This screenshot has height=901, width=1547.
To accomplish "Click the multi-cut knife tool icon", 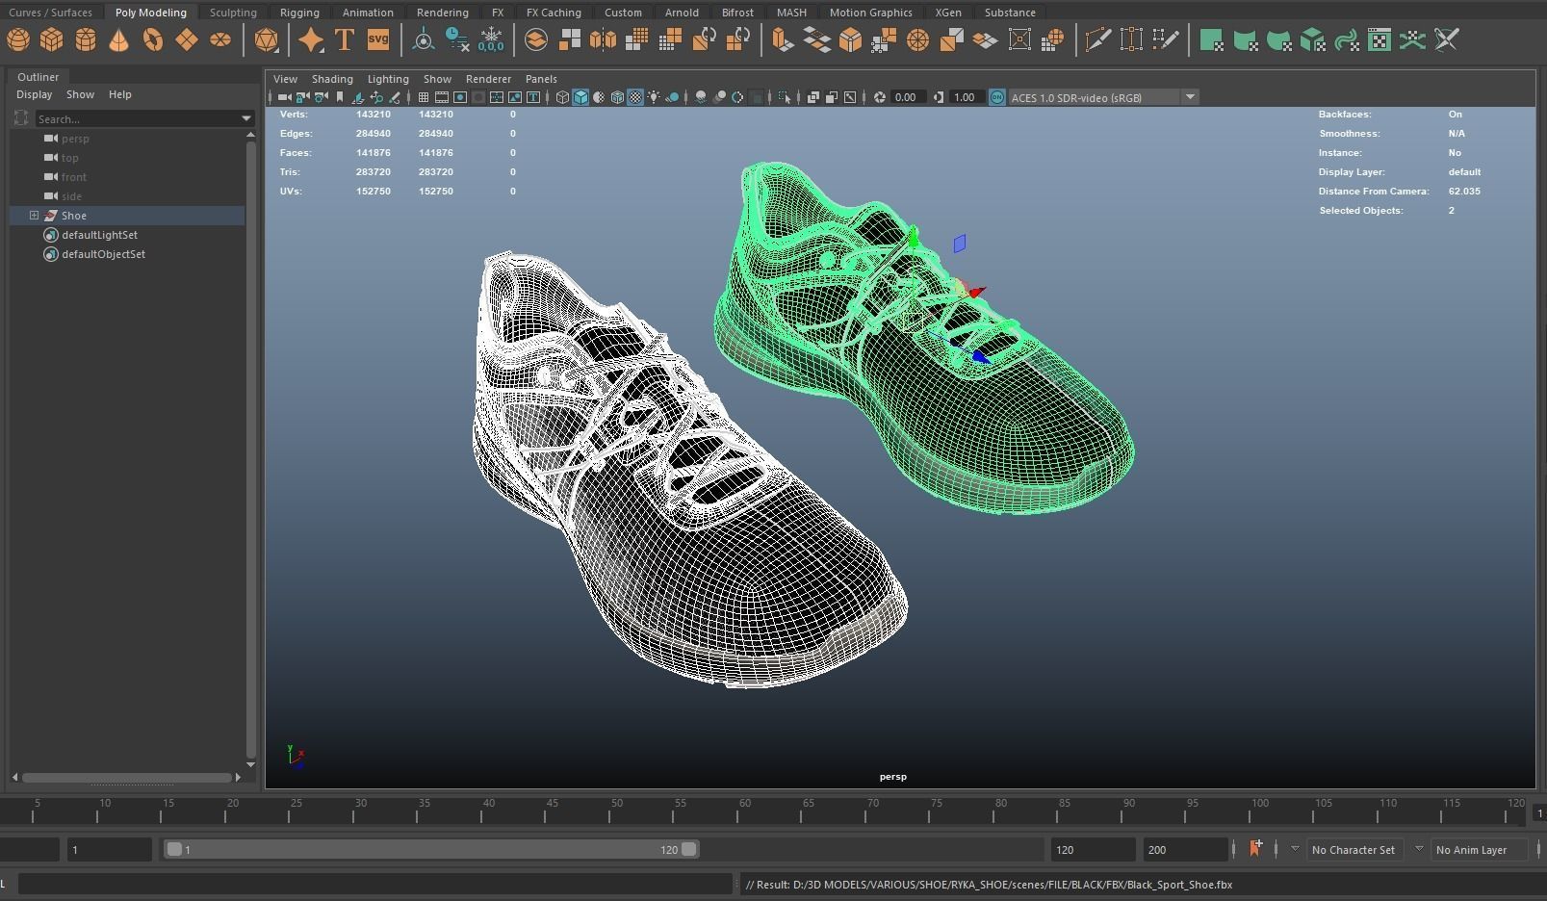I will pyautogui.click(x=1098, y=39).
